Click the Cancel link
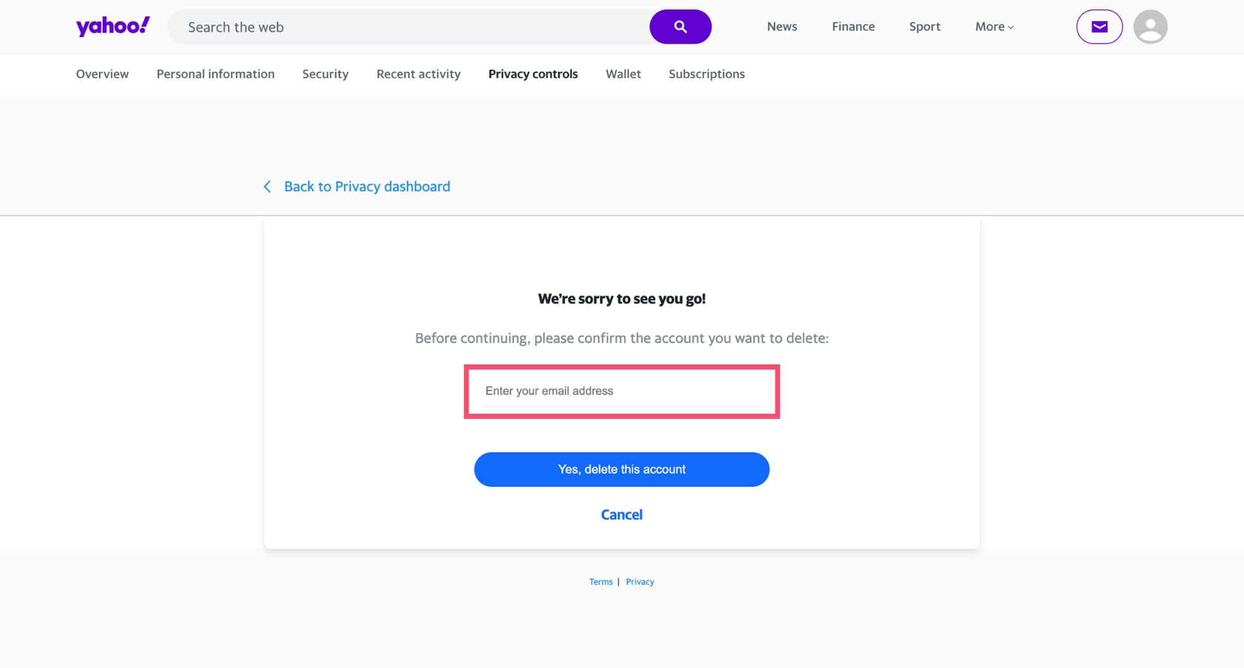Image resolution: width=1244 pixels, height=668 pixels. pyautogui.click(x=621, y=514)
